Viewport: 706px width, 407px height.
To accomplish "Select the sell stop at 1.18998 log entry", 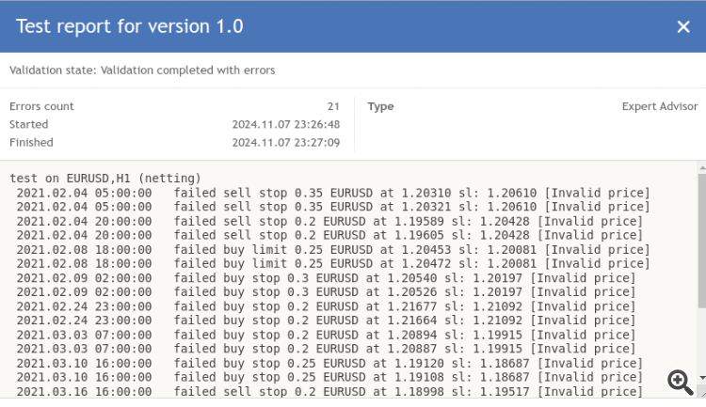I will tap(329, 391).
